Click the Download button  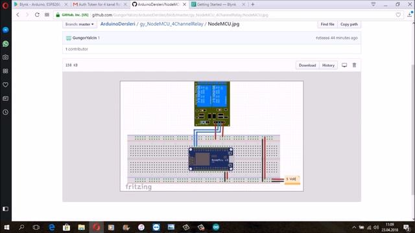pyautogui.click(x=307, y=65)
